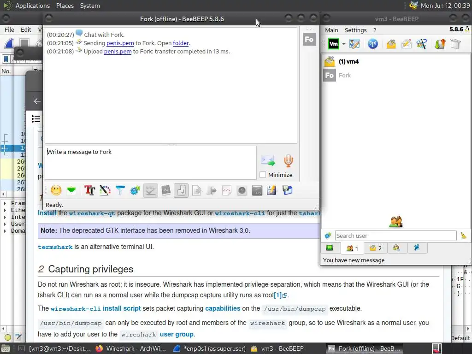This screenshot has width=472, height=354.
Task: Open the System menu in top panel
Action: (90, 6)
